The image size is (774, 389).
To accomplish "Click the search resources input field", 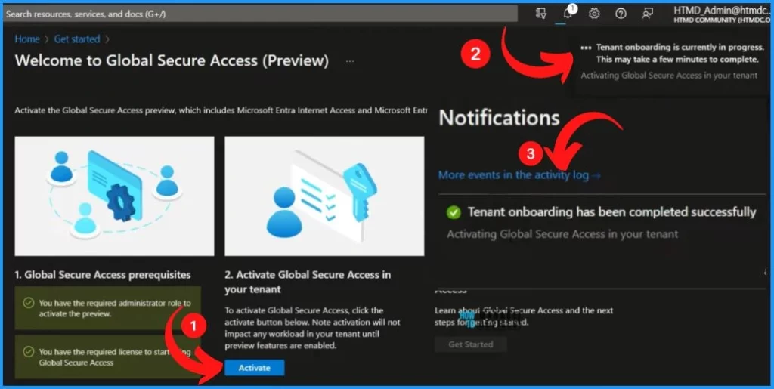I will click(261, 14).
